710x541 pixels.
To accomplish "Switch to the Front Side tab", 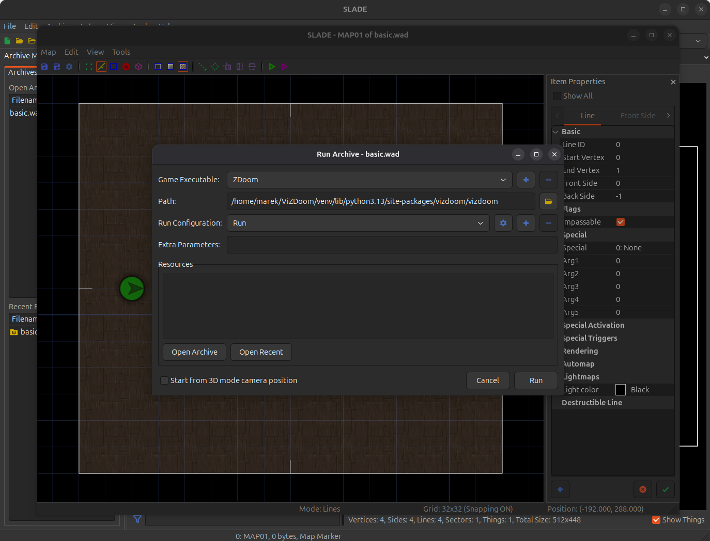I will pyautogui.click(x=638, y=116).
